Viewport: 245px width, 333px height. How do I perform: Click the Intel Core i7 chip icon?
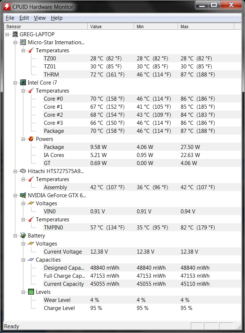coord(23,83)
